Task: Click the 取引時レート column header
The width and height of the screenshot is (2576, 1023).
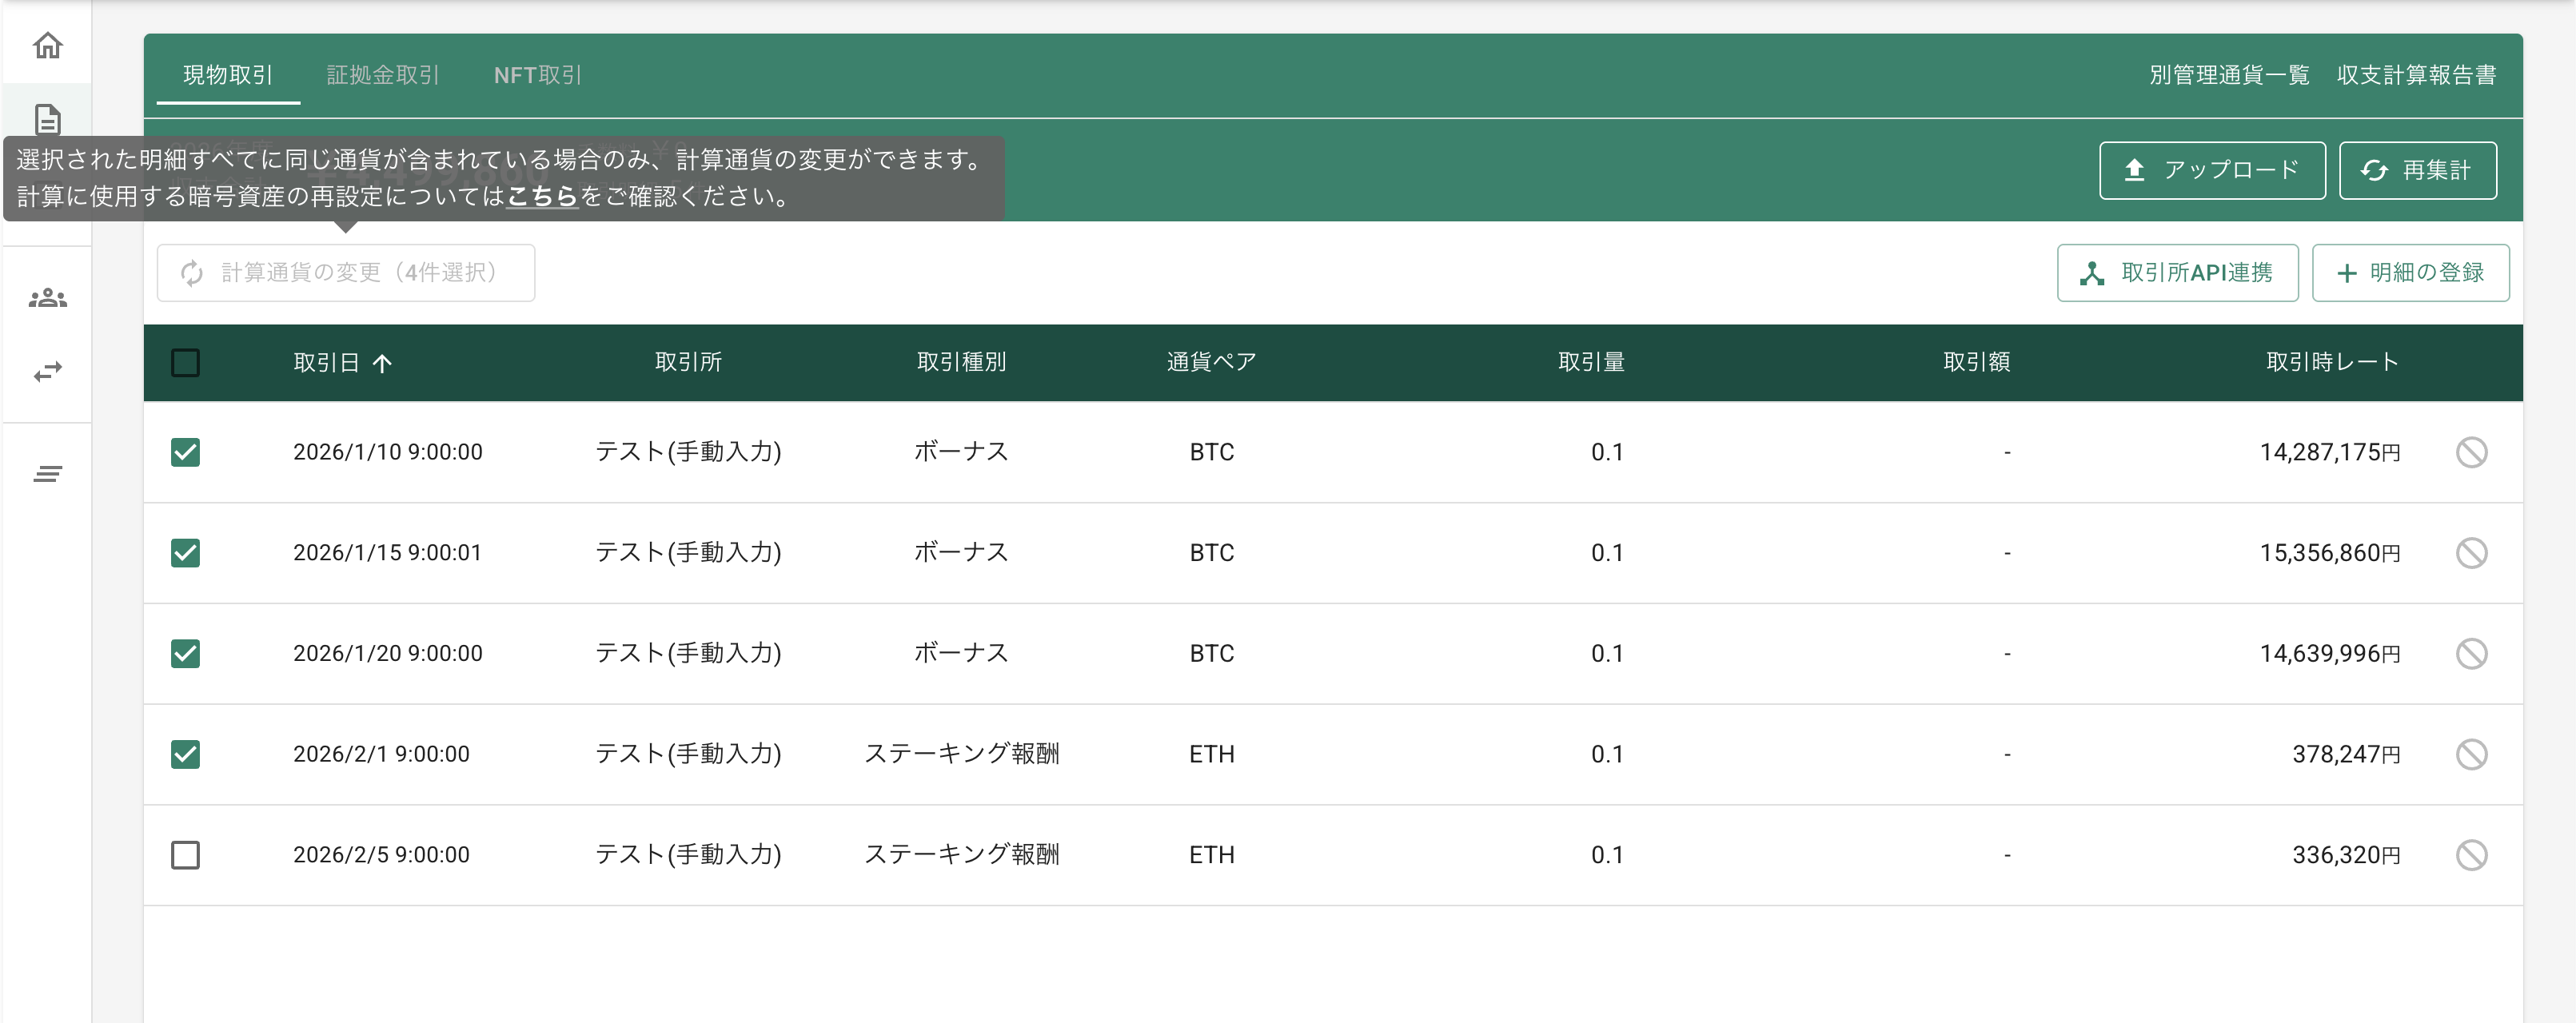Action: click(2332, 362)
